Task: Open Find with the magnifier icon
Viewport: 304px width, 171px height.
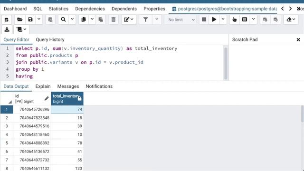Action: pyautogui.click(x=63, y=19)
